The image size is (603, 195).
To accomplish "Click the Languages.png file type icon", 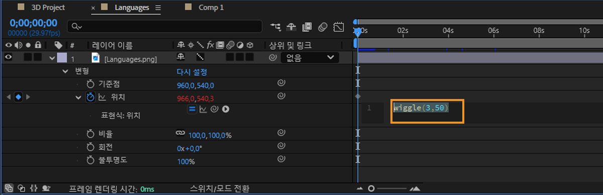I will click(95, 58).
